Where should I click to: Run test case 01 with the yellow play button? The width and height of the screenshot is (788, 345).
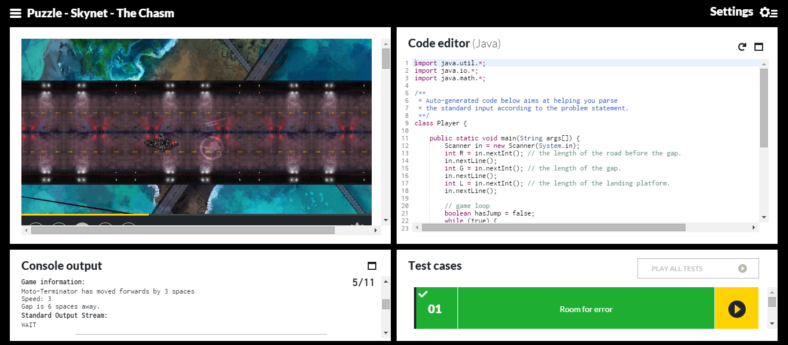coord(736,309)
